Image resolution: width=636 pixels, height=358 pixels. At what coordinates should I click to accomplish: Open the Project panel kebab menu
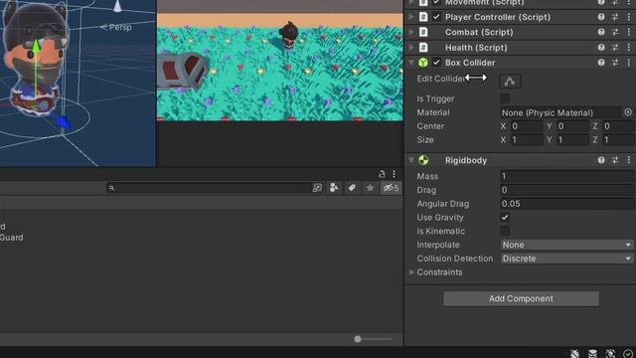tap(394, 174)
